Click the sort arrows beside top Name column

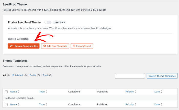(19, 92)
